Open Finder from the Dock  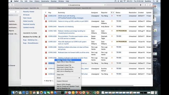(13, 93)
